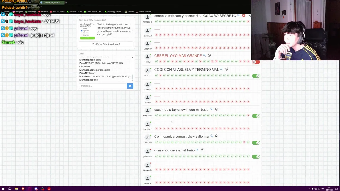Screen dimensions: 340x191
Task: Search the answer "COGI CON MI ABUELA"
Action: (221, 69)
